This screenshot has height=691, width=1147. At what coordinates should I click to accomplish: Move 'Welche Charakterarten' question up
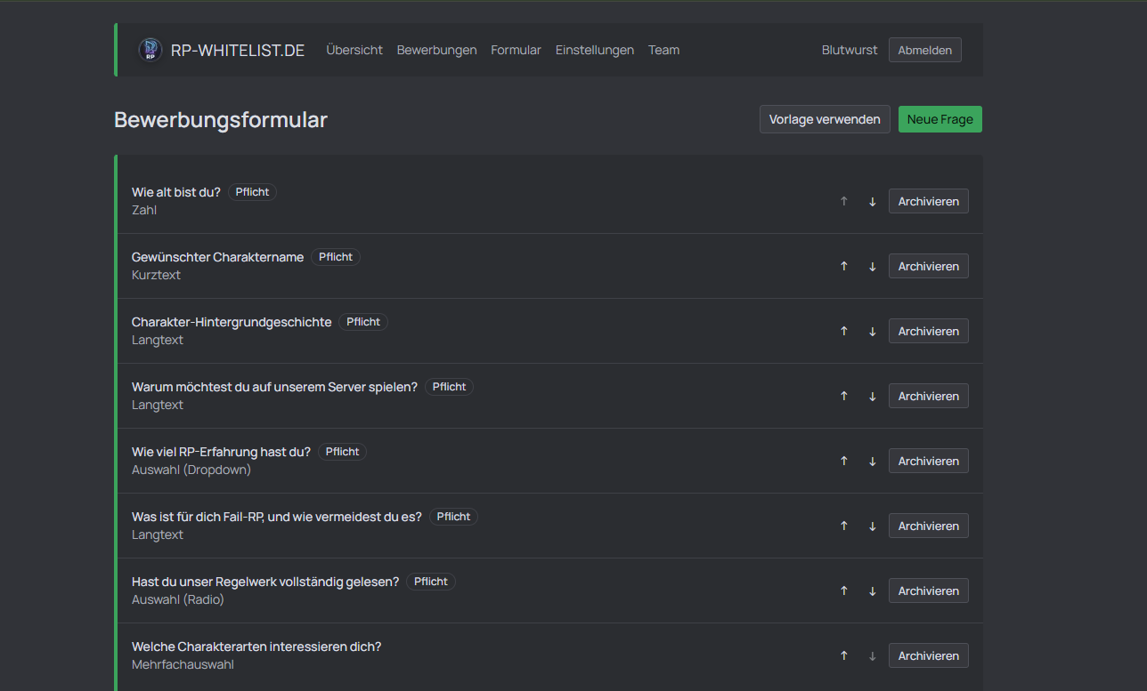pos(844,655)
